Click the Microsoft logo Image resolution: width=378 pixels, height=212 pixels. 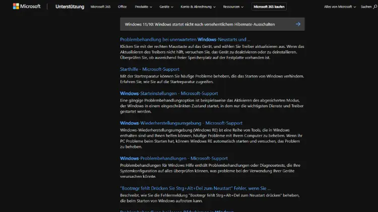pyautogui.click(x=27, y=7)
